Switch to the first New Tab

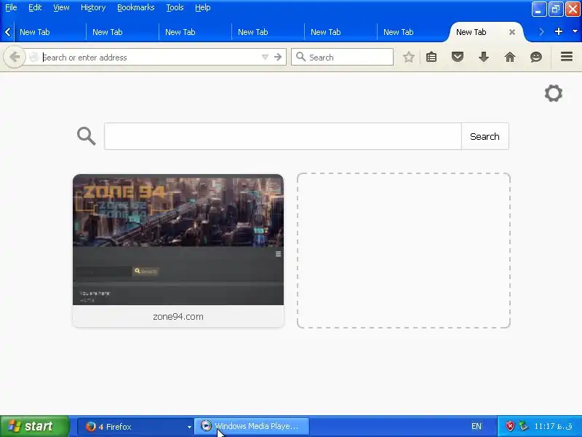tap(49, 32)
